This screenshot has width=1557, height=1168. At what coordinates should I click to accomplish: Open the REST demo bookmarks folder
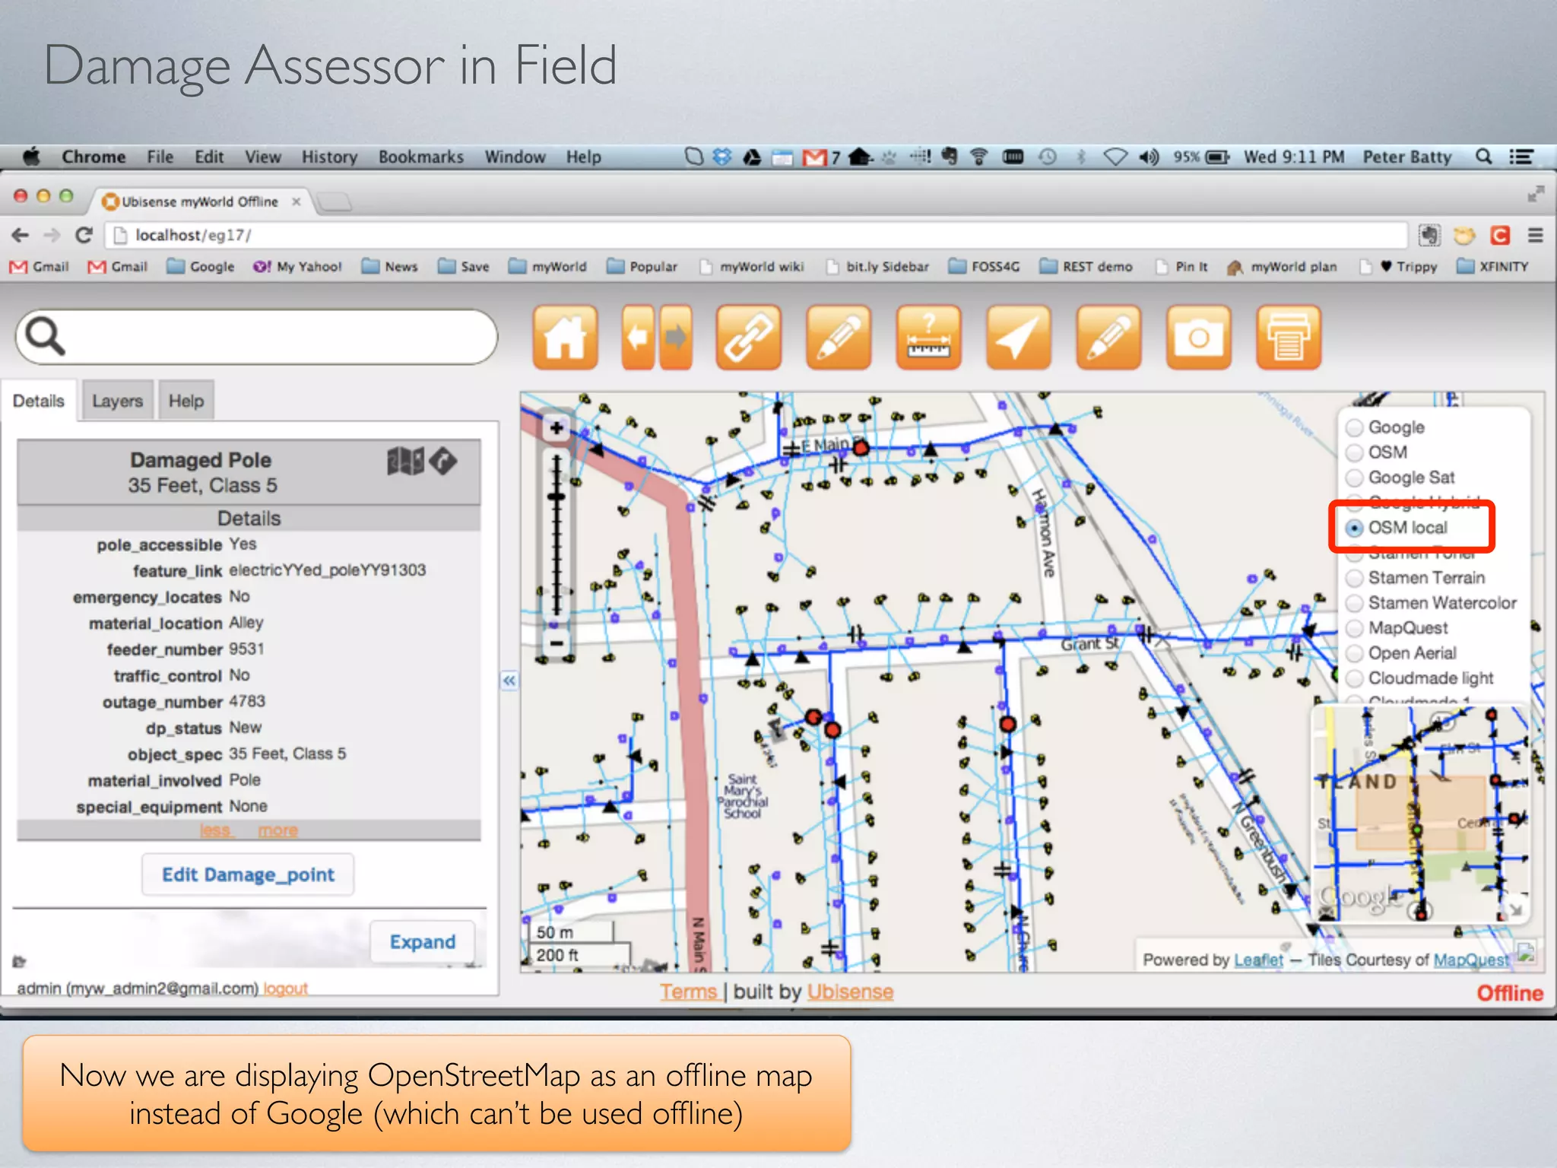(x=1086, y=267)
